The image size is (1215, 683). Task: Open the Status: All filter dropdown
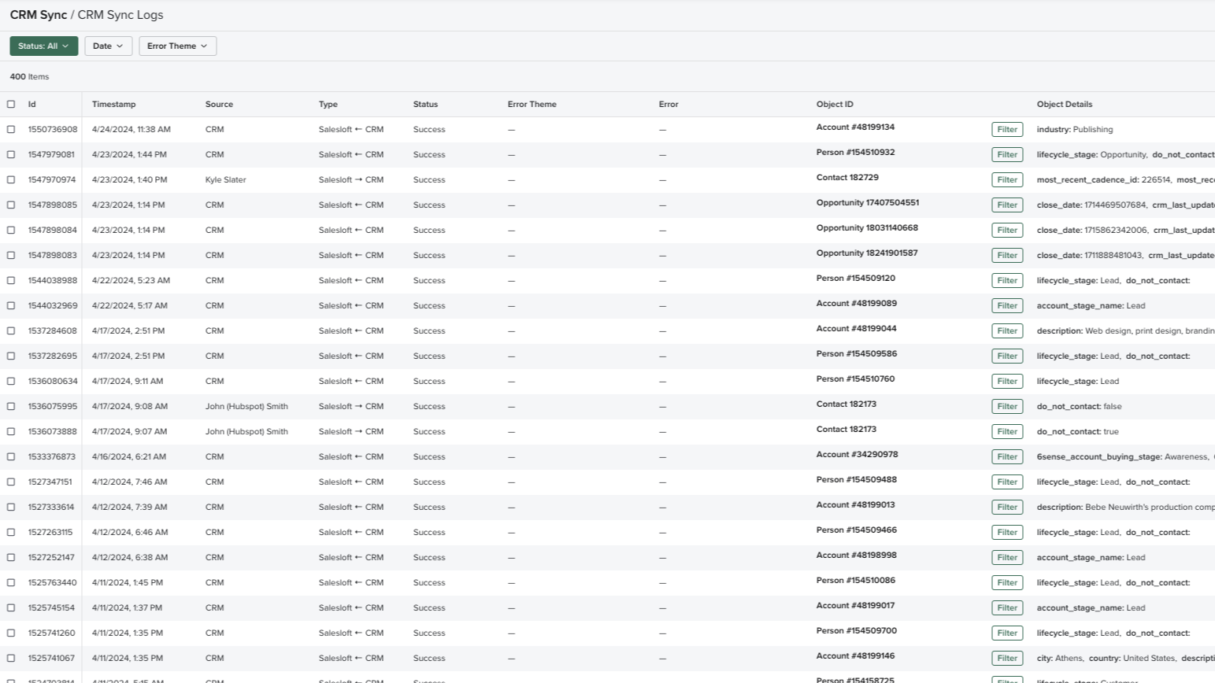point(43,46)
